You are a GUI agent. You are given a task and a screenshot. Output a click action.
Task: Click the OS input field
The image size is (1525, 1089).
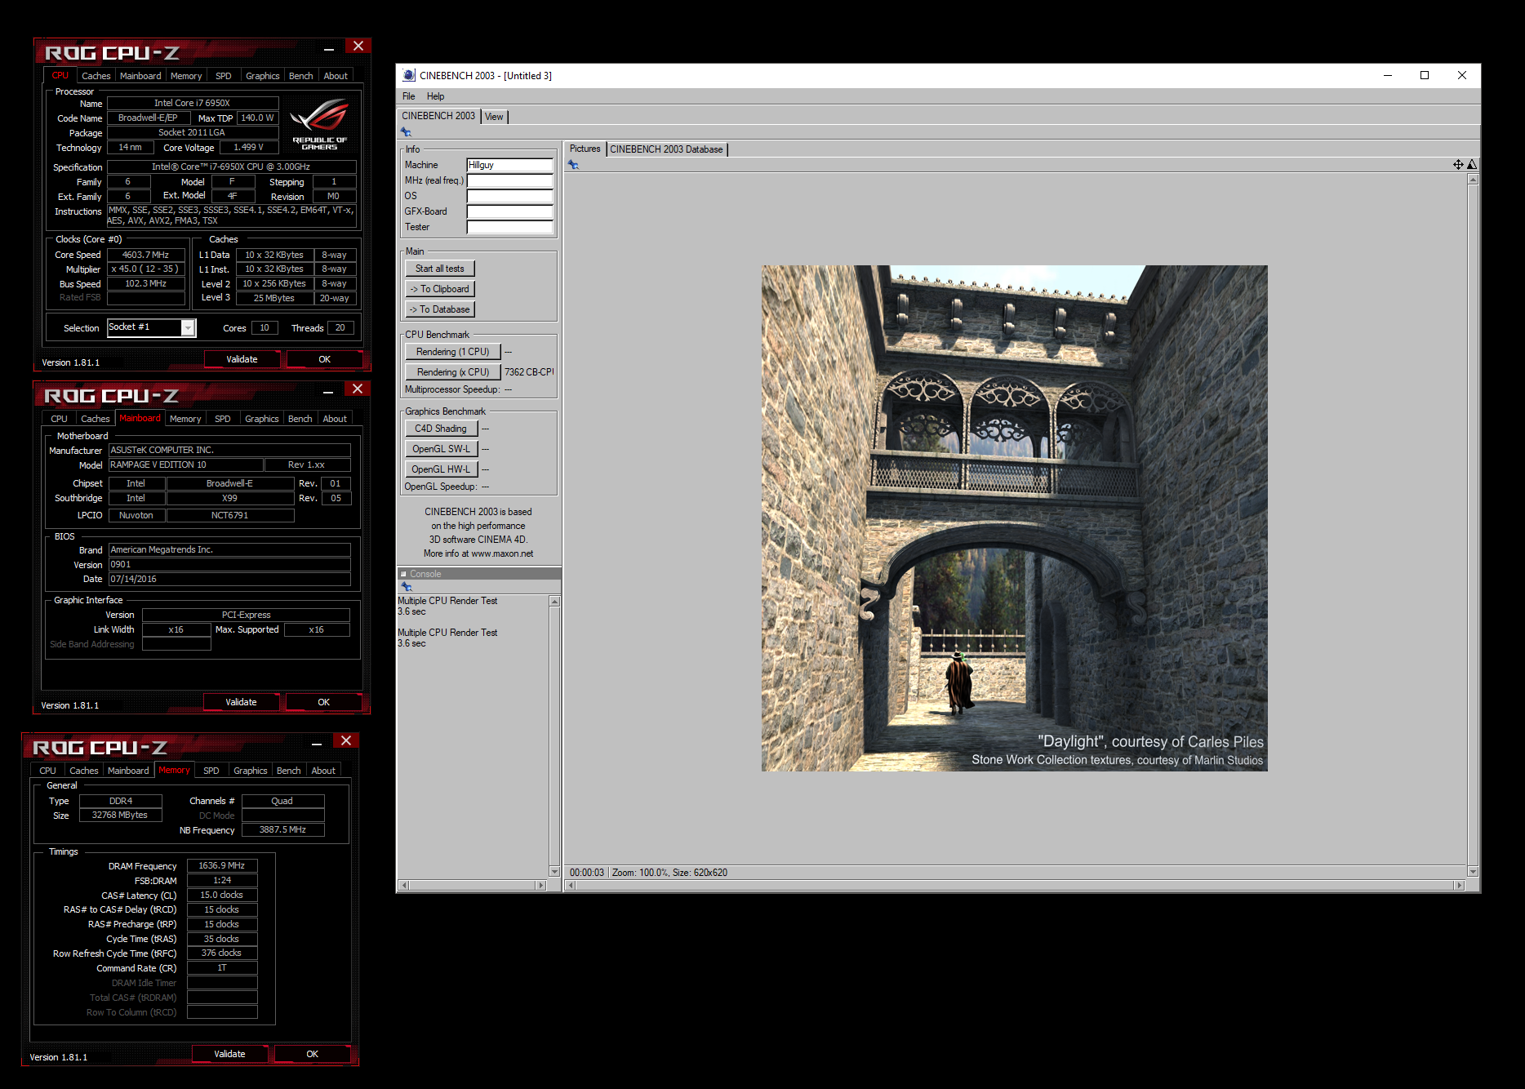509,196
